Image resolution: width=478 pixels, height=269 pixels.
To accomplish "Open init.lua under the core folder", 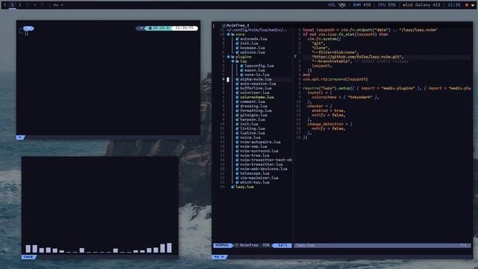I will click(x=249, y=43).
